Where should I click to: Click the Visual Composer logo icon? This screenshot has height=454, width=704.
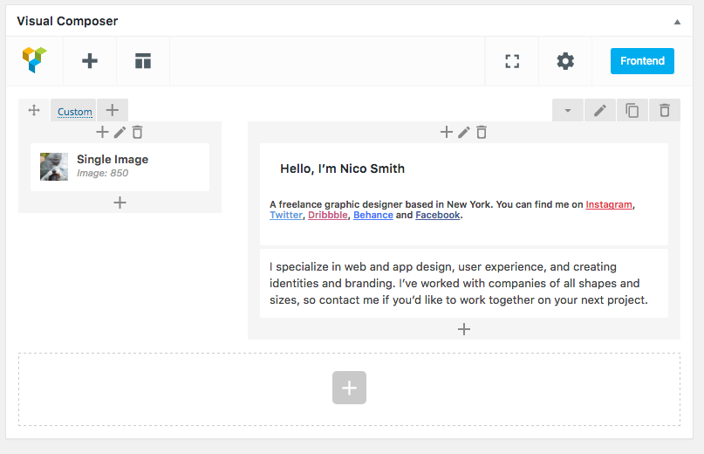click(x=35, y=59)
